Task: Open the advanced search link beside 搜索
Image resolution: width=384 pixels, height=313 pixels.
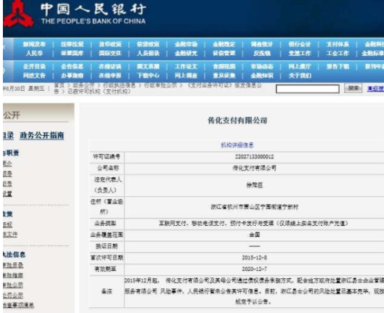Action: [375, 89]
